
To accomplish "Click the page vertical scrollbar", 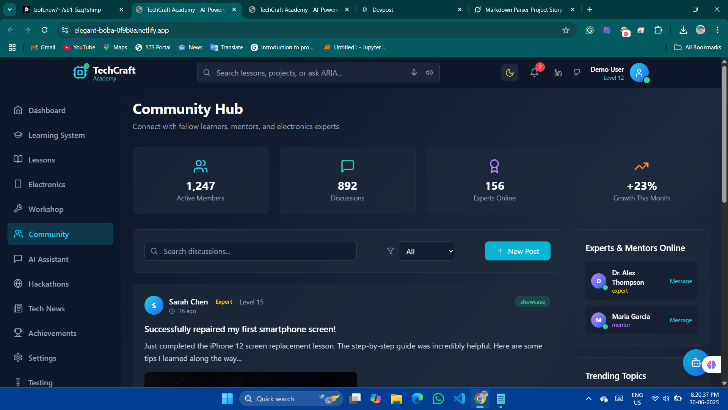I will (x=724, y=133).
